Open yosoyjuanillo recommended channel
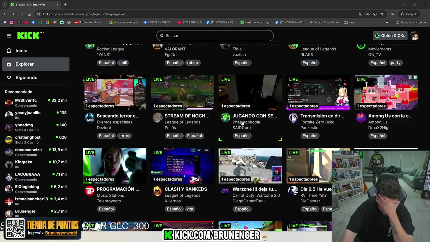This screenshot has width=430, height=242. [36, 115]
